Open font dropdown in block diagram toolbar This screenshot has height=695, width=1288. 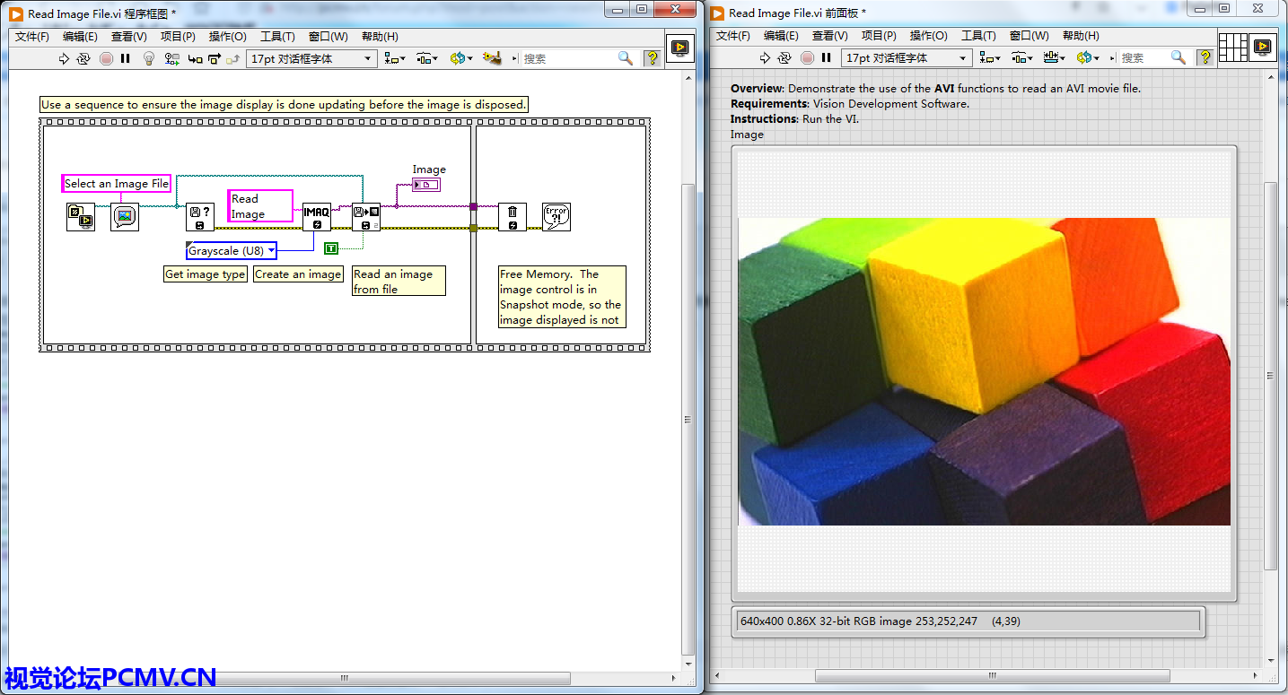(311, 58)
